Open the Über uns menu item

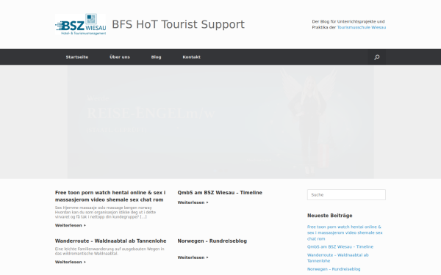pos(120,57)
